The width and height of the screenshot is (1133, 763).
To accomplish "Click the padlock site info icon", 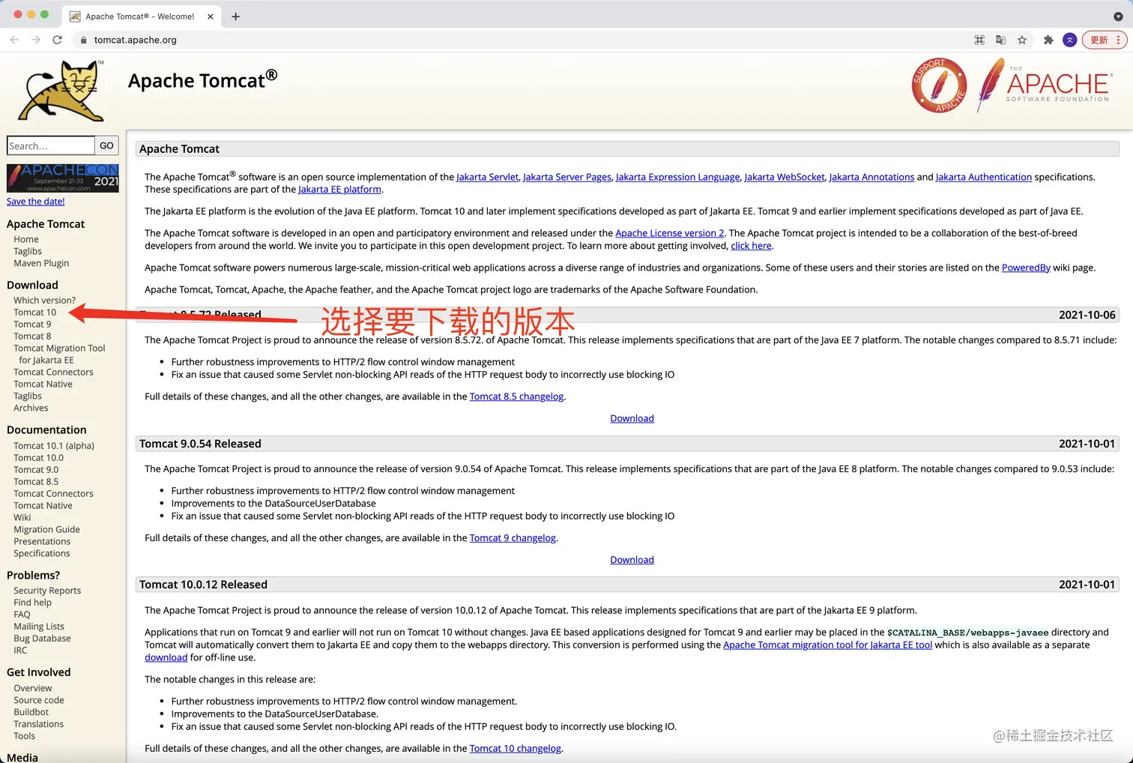I will tap(83, 40).
